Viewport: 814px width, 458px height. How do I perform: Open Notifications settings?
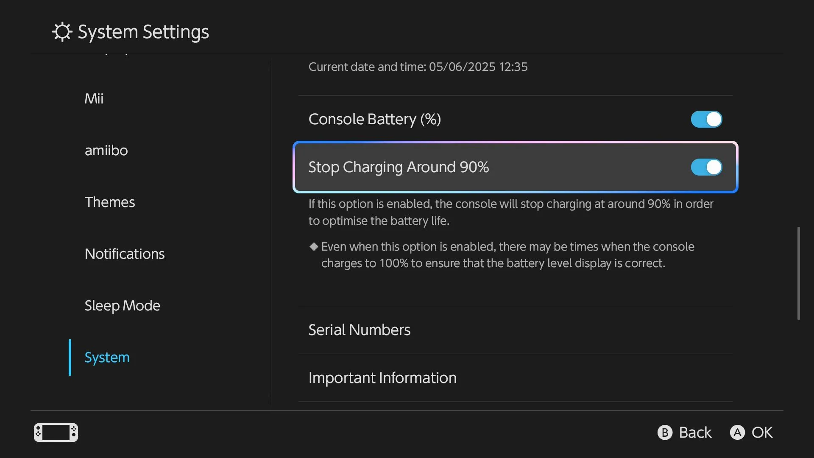point(124,254)
